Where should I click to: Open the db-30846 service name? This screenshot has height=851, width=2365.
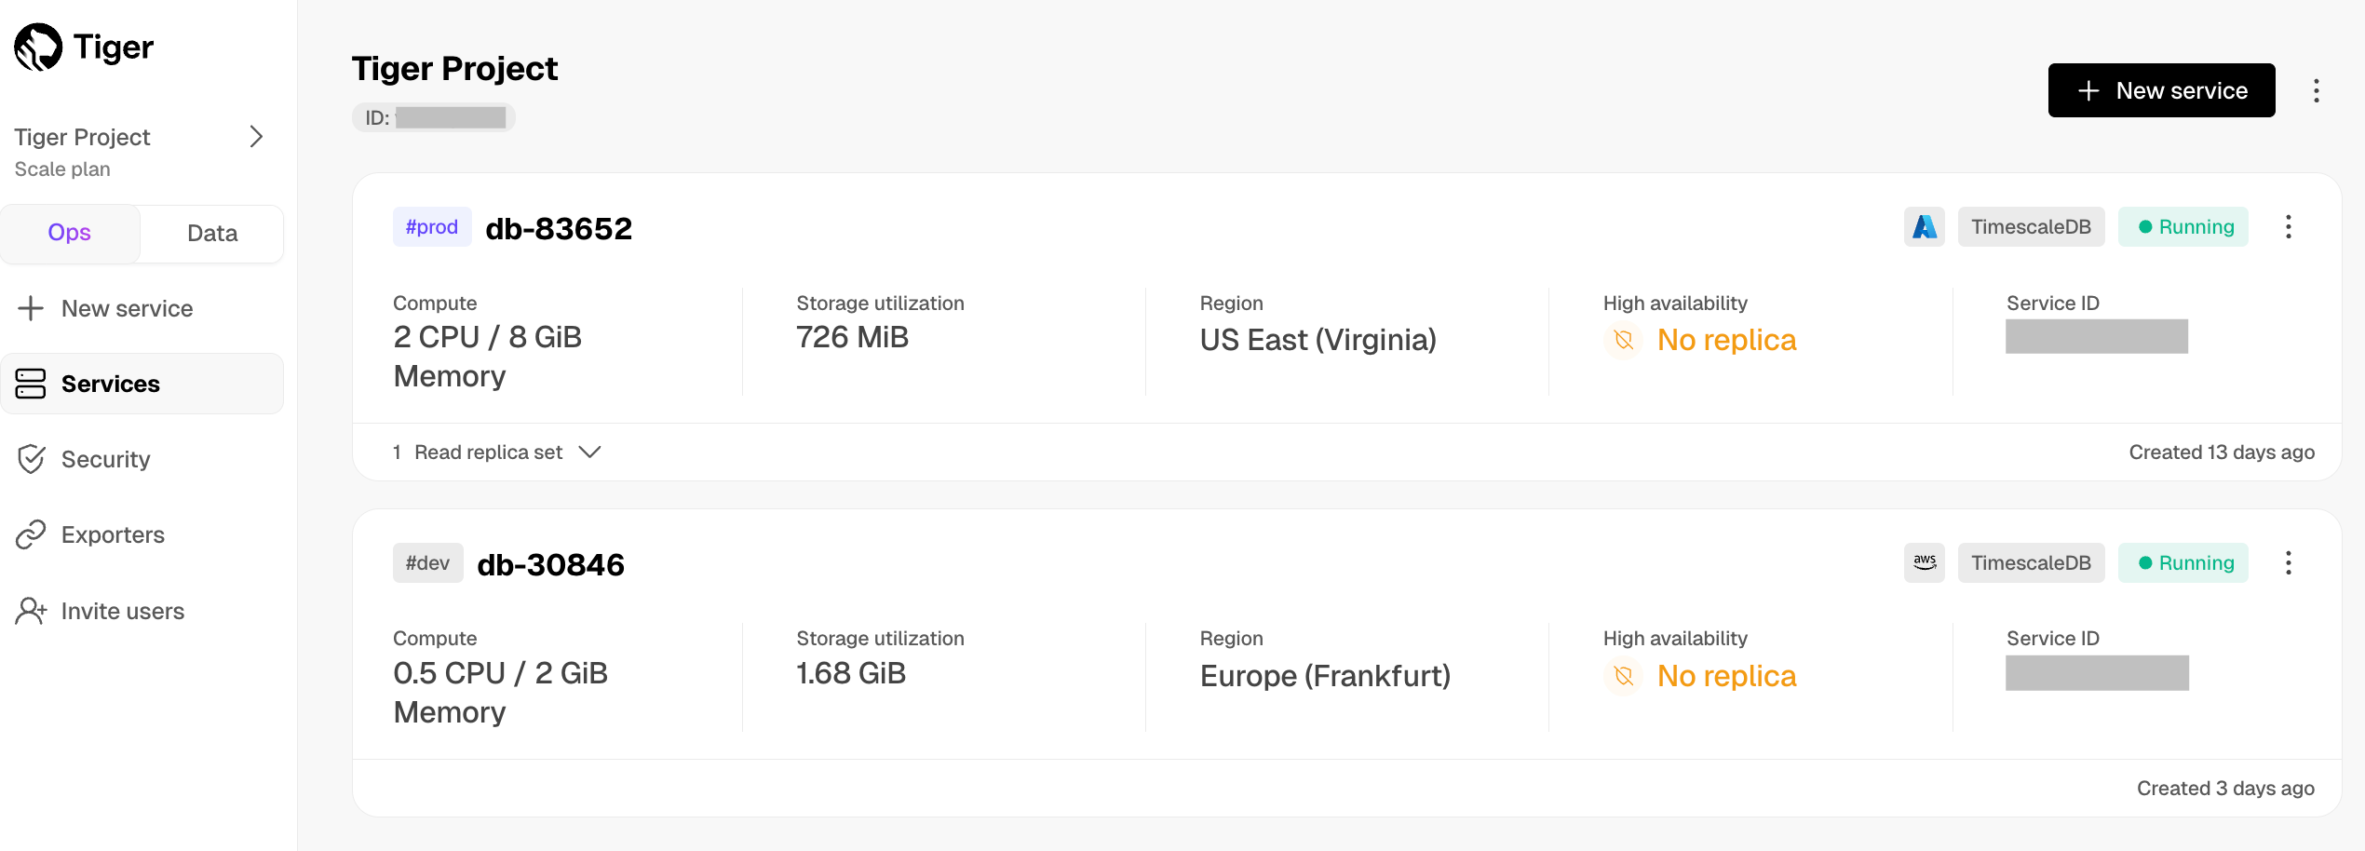tap(550, 564)
